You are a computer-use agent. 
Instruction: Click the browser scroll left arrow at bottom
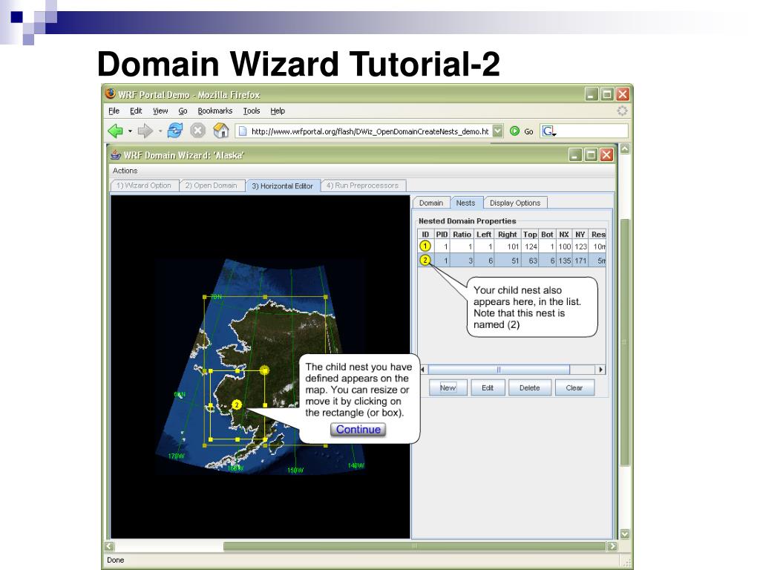pyautogui.click(x=110, y=546)
